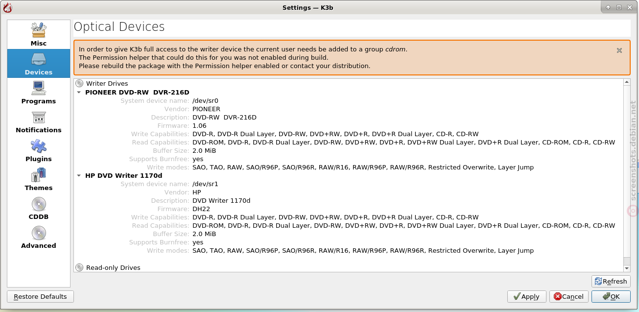The width and height of the screenshot is (639, 312).
Task: Go to the Notifications settings page
Action: click(x=39, y=121)
